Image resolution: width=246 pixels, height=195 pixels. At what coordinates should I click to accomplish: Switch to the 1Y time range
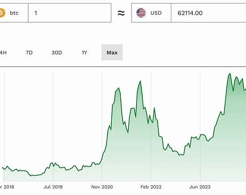(84, 52)
